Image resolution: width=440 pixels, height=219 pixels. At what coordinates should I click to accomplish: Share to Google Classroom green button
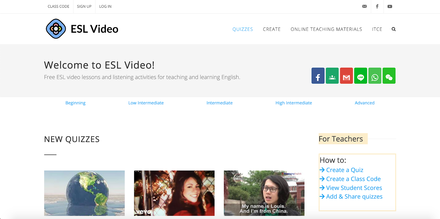(332, 76)
